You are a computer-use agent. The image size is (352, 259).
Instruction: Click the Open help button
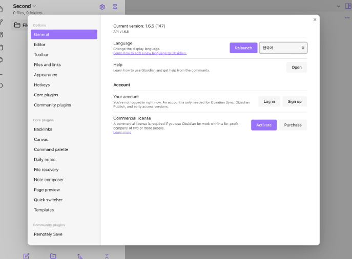[x=297, y=67]
